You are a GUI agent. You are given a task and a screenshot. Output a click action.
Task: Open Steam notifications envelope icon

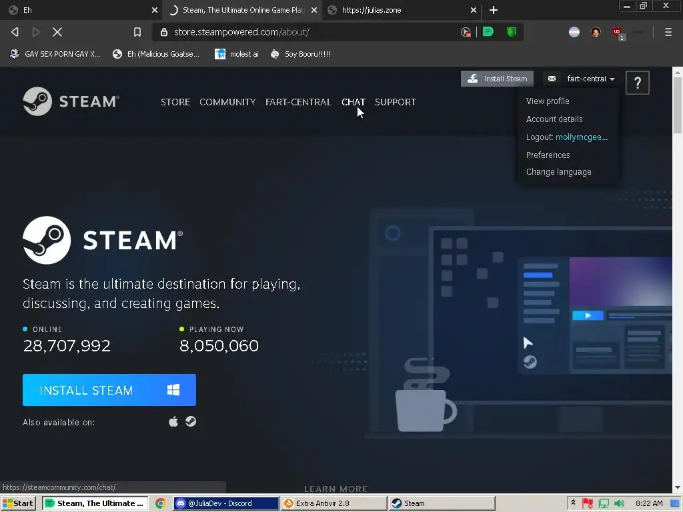552,79
